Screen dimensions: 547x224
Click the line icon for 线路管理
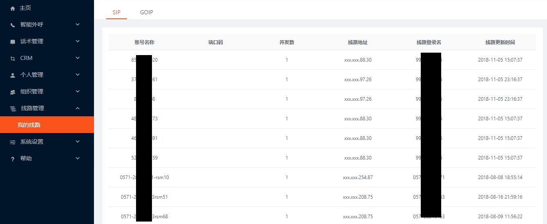tap(13, 109)
